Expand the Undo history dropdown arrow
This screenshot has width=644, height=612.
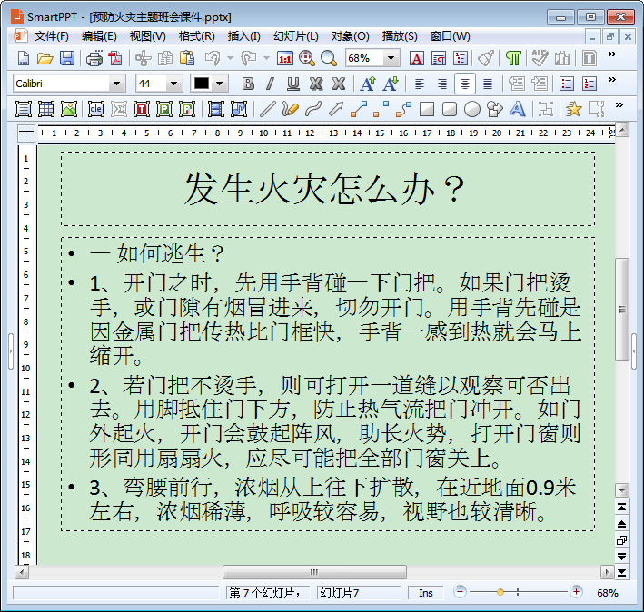click(x=230, y=58)
